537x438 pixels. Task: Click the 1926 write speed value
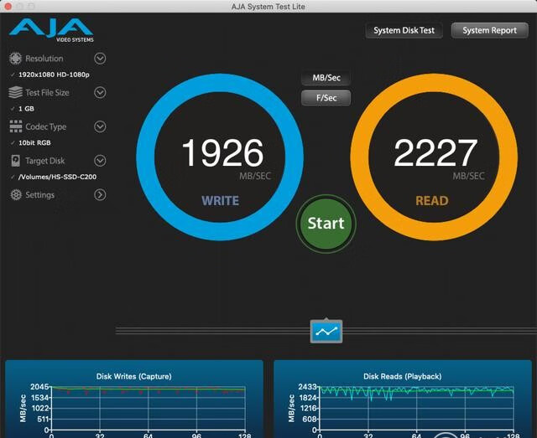pos(222,152)
